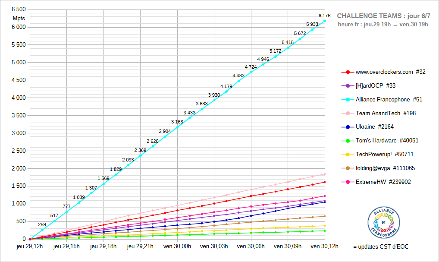Click the '3 168' data label
Image resolution: width=439 pixels, height=262 pixels.
click(x=177, y=122)
